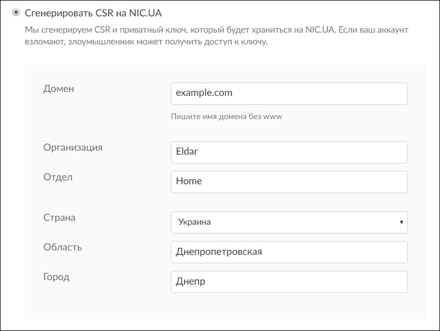The height and width of the screenshot is (331, 440).
Task: Open the Страна dropdown showing Украина
Action: click(289, 223)
